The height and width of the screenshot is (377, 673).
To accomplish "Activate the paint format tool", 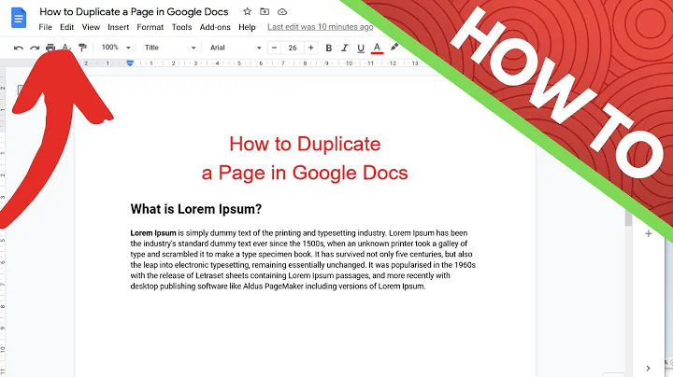I will pyautogui.click(x=82, y=48).
